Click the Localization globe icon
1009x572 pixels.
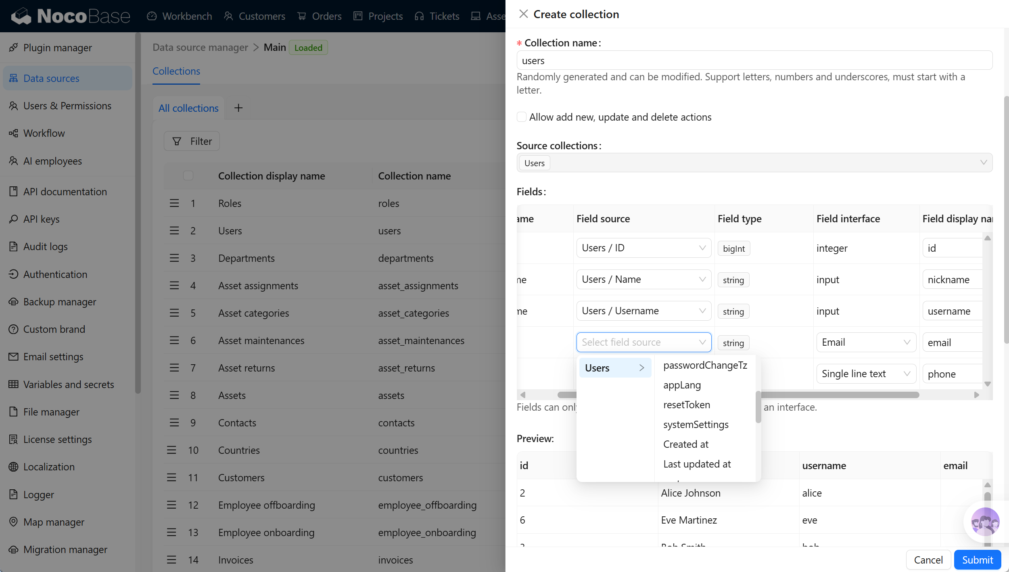point(13,467)
